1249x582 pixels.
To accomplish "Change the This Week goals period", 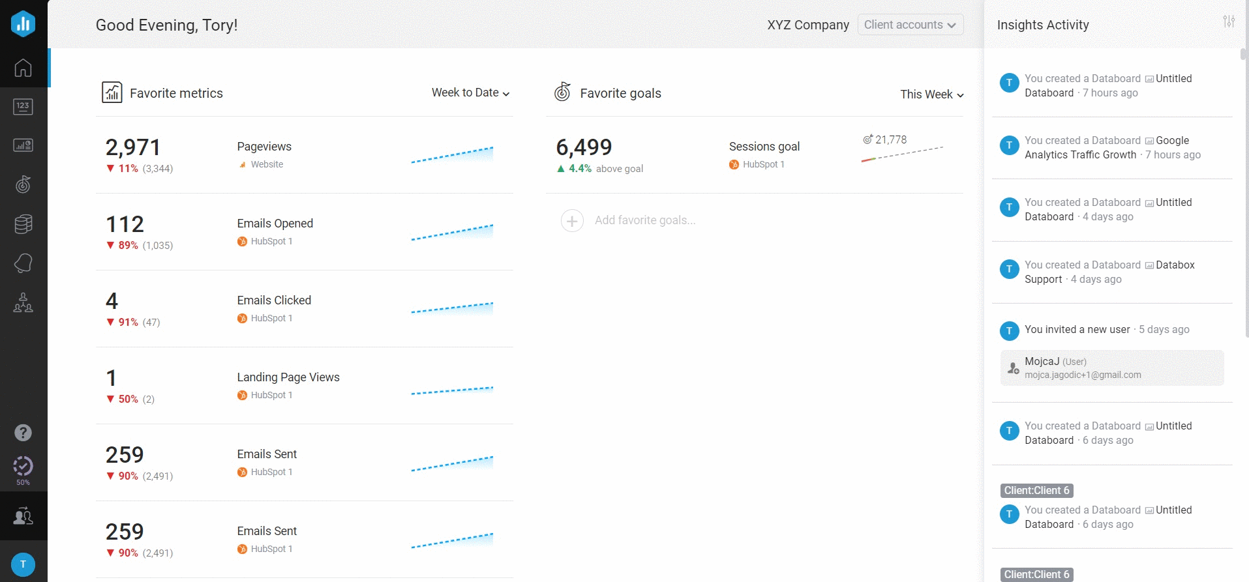I will click(931, 95).
